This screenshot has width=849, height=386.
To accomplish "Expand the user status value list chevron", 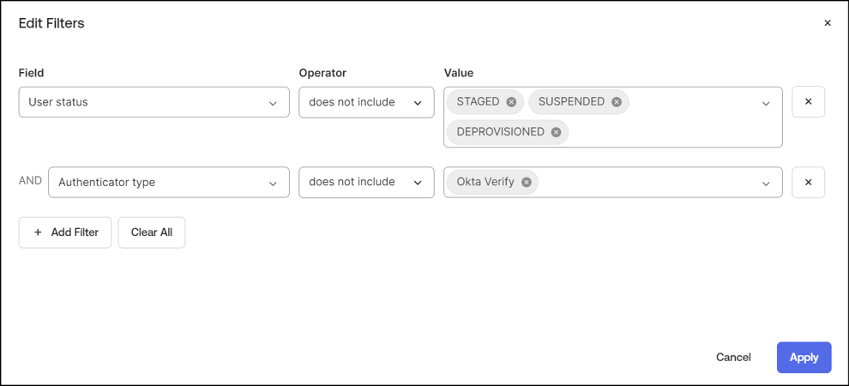I will [x=766, y=103].
